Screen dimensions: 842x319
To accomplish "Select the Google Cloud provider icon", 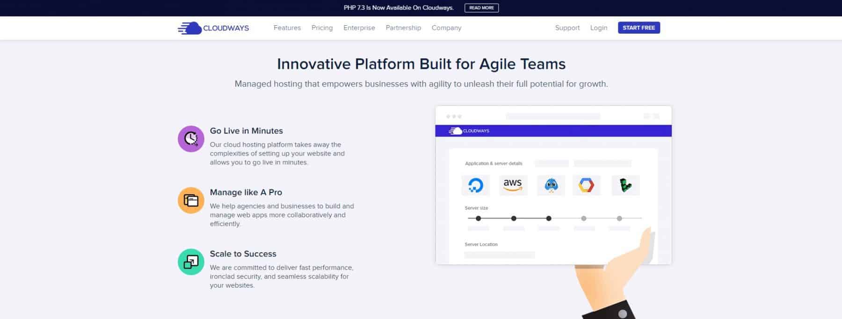I will coord(586,185).
